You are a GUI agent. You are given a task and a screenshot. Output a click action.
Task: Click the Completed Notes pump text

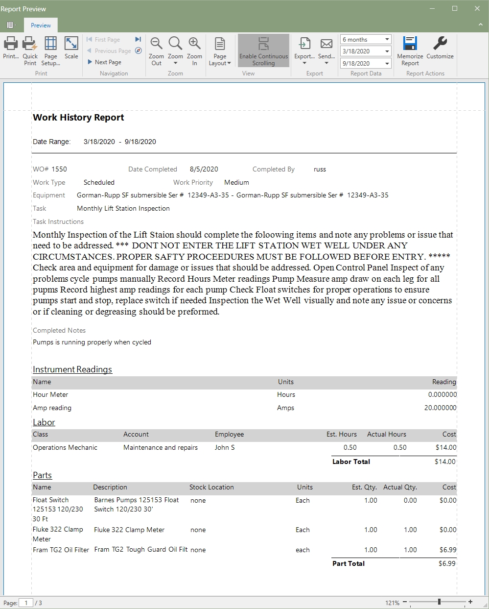tap(92, 342)
